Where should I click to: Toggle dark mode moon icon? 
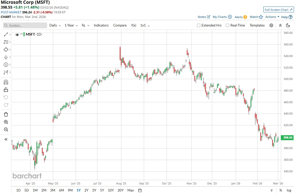pos(288,25)
